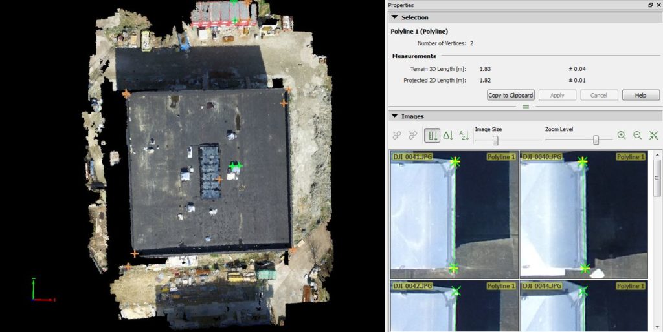Click the Terrain 3D Length value 1.83
663x332 pixels.
(485, 68)
